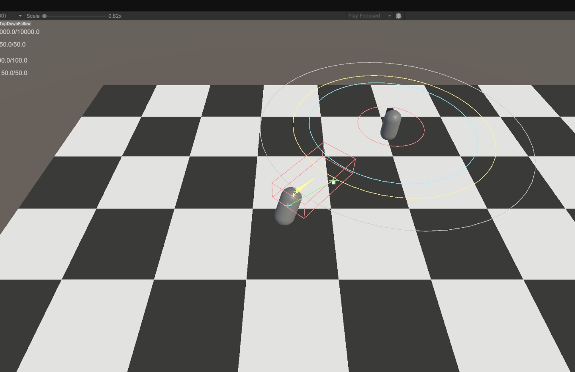Click the 50.0/50.0 readout directly under 10000.0
Image resolution: width=575 pixels, height=372 pixels.
tap(13, 44)
